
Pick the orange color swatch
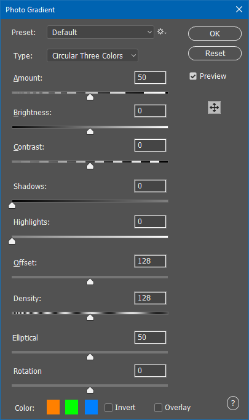pos(53,407)
